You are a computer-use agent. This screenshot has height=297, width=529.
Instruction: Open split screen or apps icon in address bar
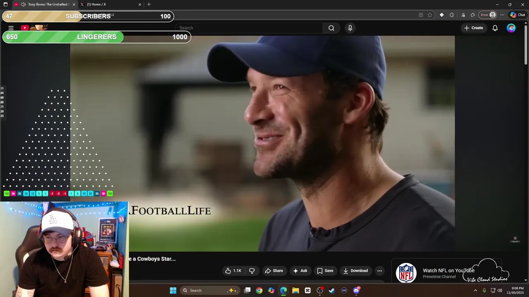coord(421,15)
